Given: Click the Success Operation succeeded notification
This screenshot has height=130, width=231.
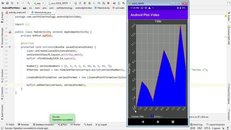Looking at the screenshot, I should [x=62, y=118].
